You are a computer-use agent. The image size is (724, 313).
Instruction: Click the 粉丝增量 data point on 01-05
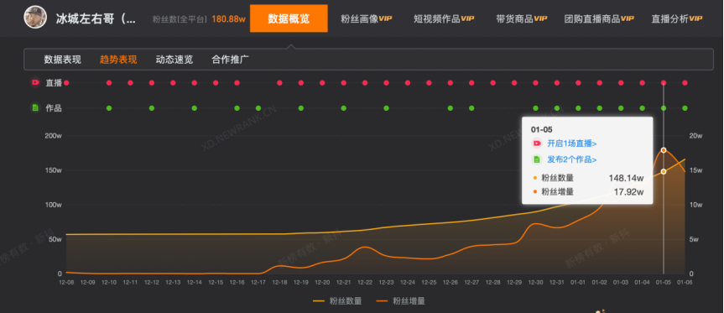[x=664, y=150]
